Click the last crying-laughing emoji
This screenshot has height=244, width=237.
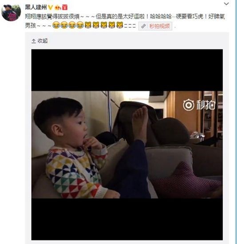[x=80, y=25]
